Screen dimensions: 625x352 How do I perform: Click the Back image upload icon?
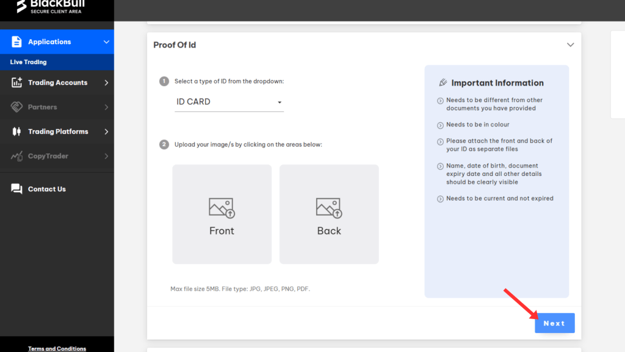pyautogui.click(x=329, y=208)
